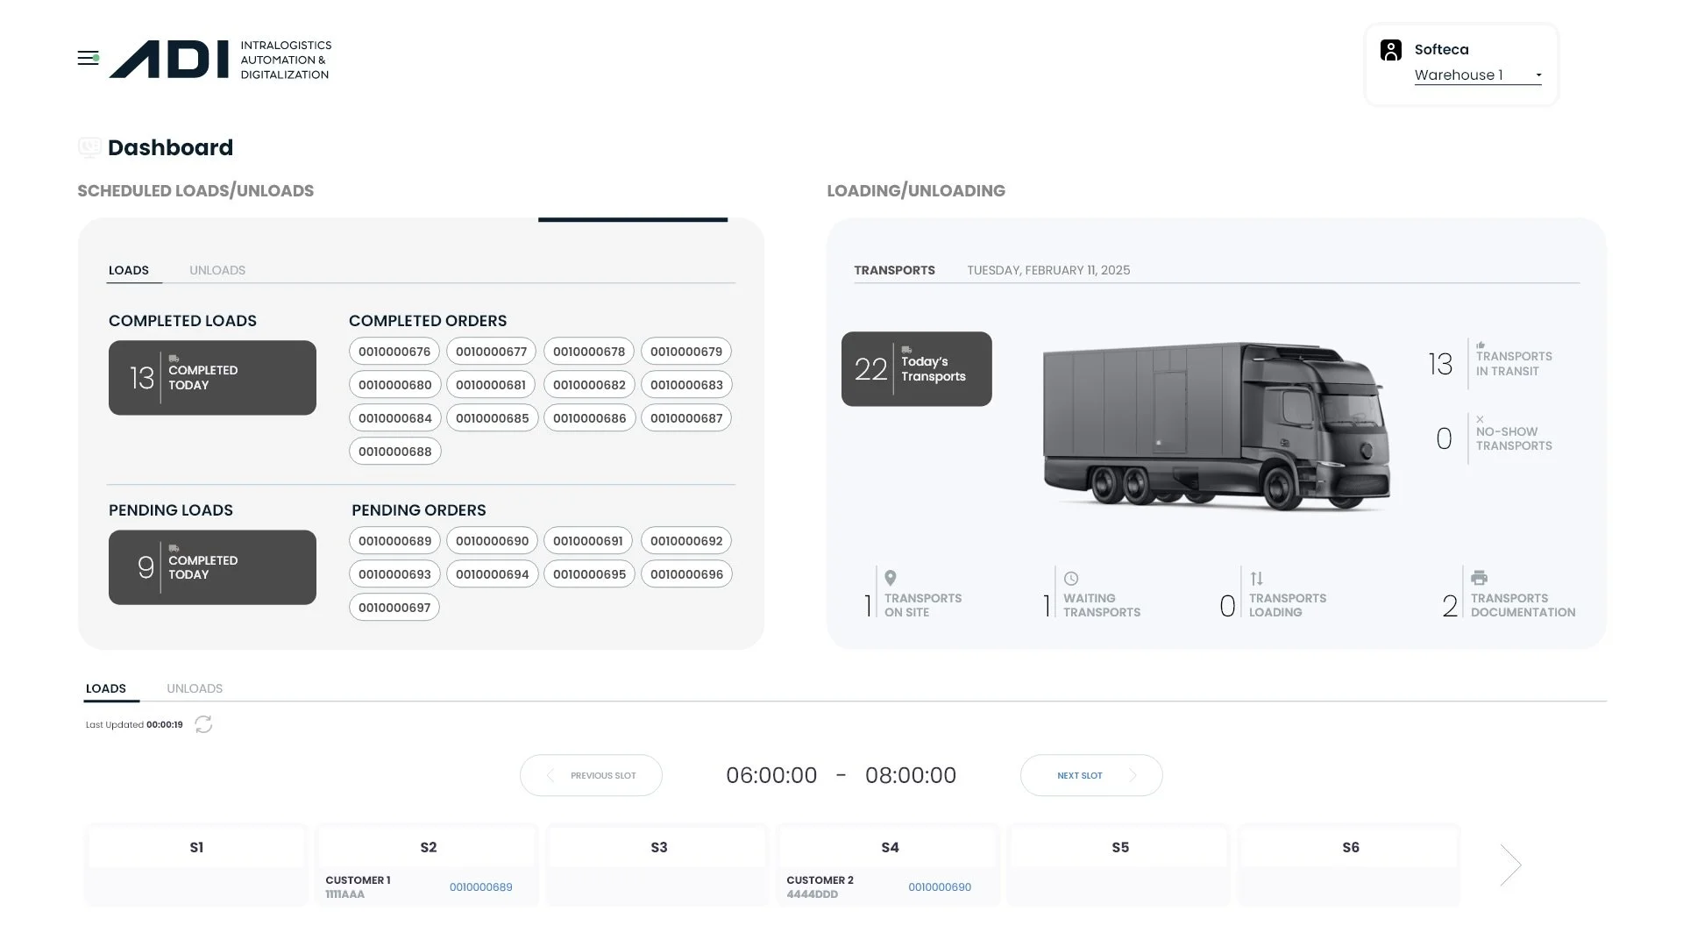Select the lower Unloads tab above time slots

pyautogui.click(x=195, y=688)
